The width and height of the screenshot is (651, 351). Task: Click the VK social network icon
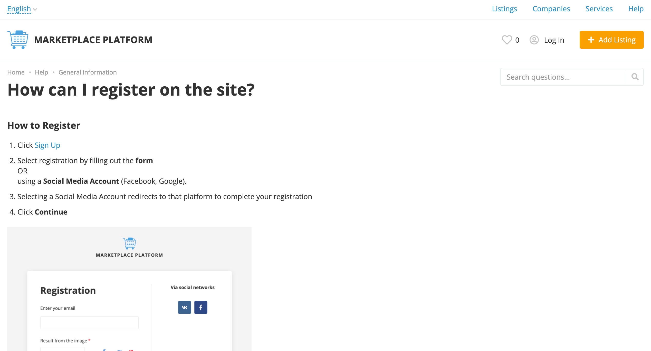point(184,307)
